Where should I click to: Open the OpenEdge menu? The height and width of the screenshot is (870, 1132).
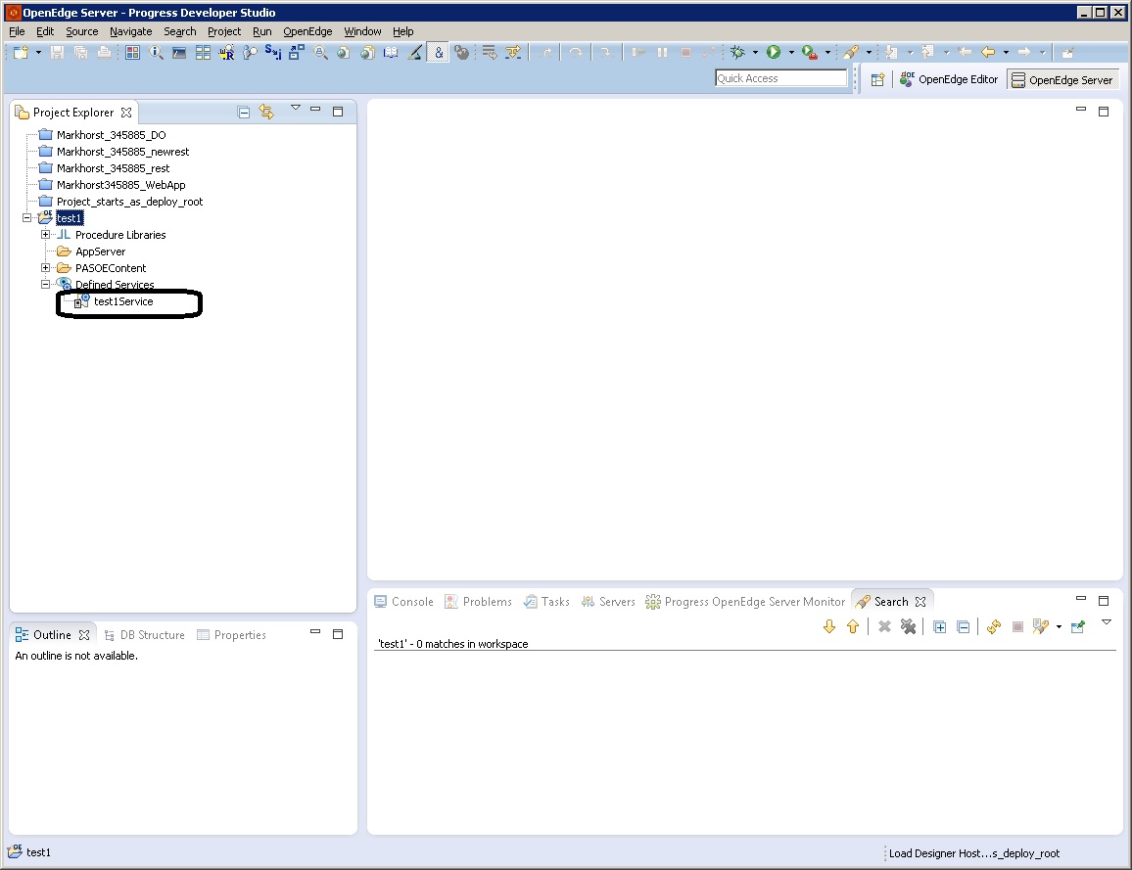[x=307, y=30]
